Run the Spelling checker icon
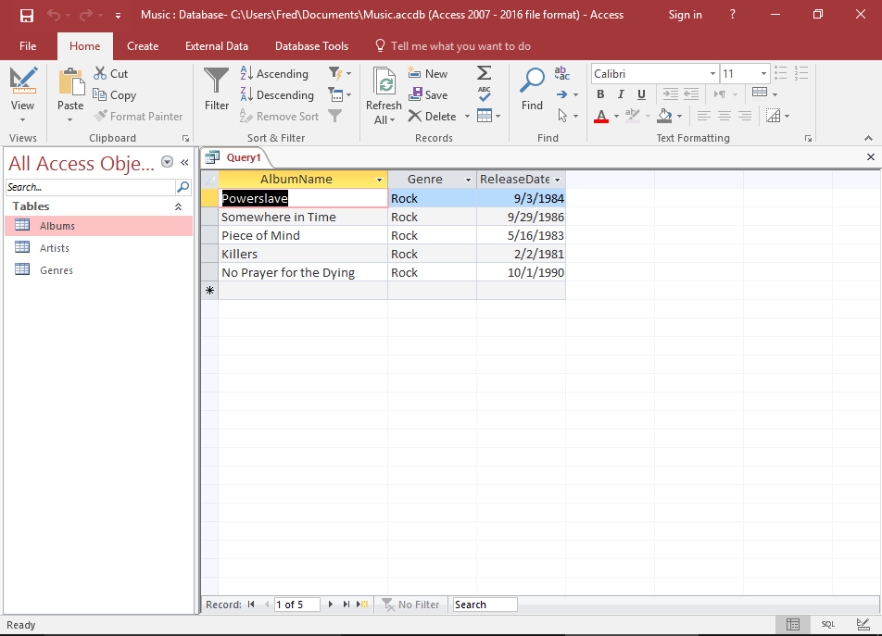882x636 pixels. 484,94
